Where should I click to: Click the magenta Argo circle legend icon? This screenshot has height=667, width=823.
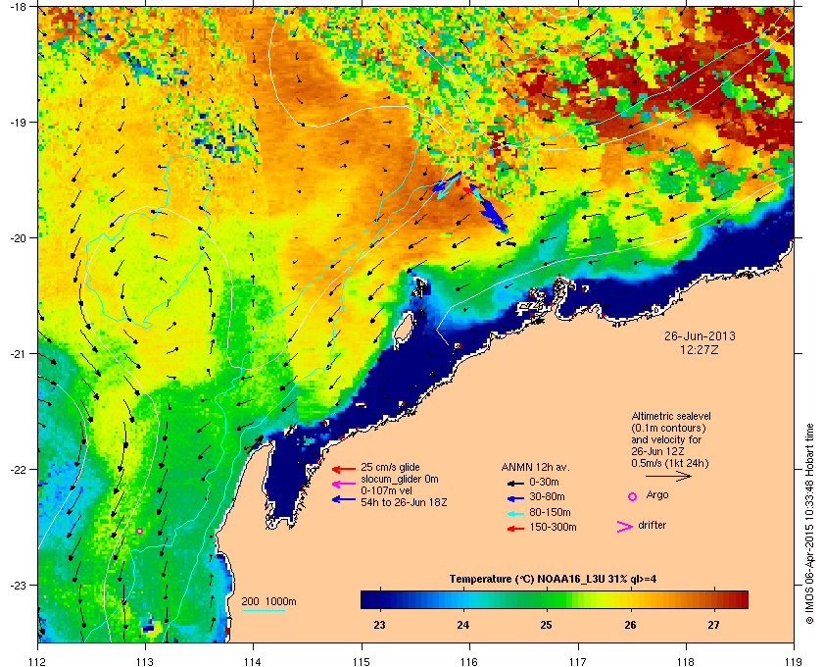click(633, 496)
